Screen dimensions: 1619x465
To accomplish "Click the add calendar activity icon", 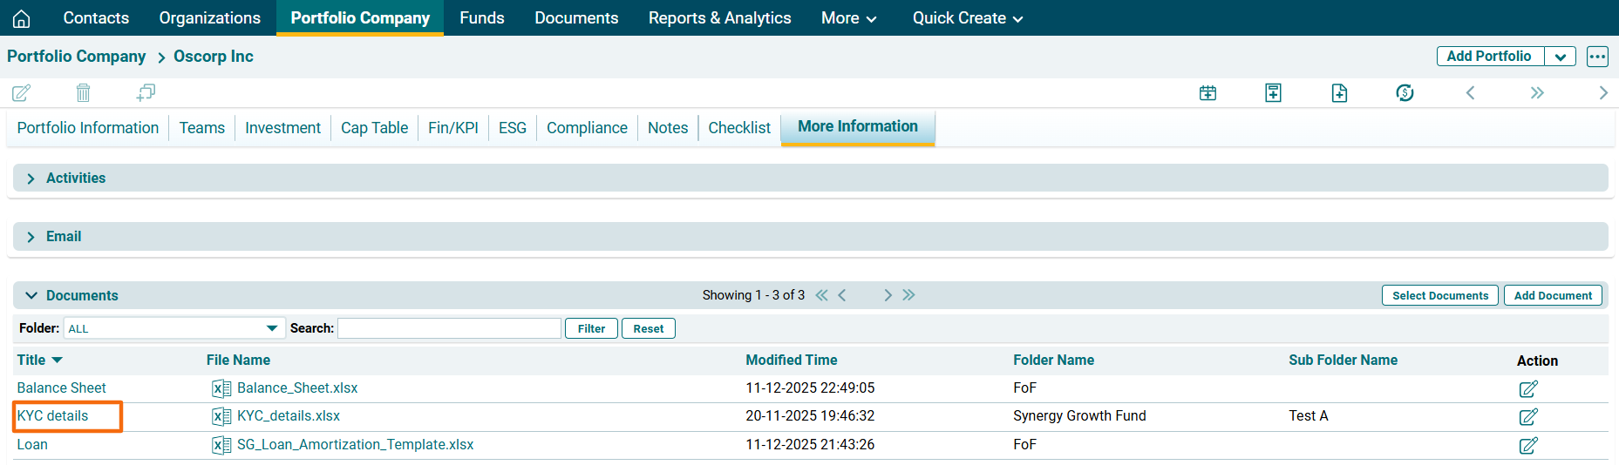I will [1207, 93].
